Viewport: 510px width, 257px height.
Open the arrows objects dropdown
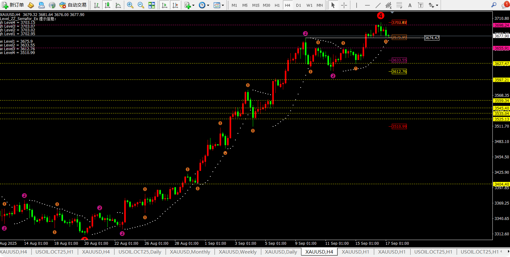[433, 5]
